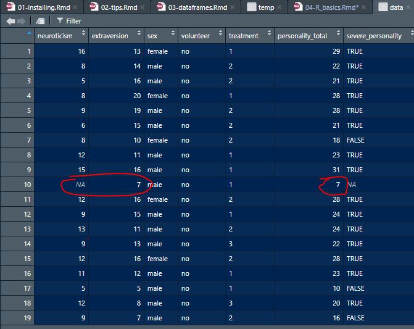Click the grid icon on temp tab
The width and height of the screenshot is (414, 329).
point(251,7)
